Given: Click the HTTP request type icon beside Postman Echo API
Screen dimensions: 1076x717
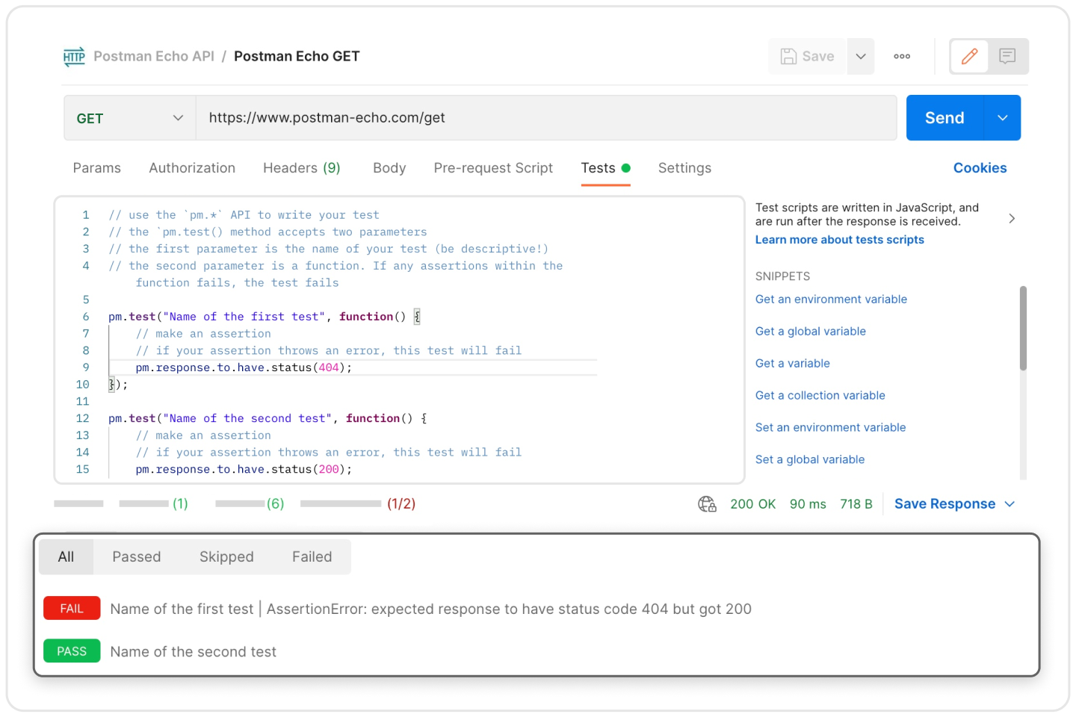Looking at the screenshot, I should 74,56.
